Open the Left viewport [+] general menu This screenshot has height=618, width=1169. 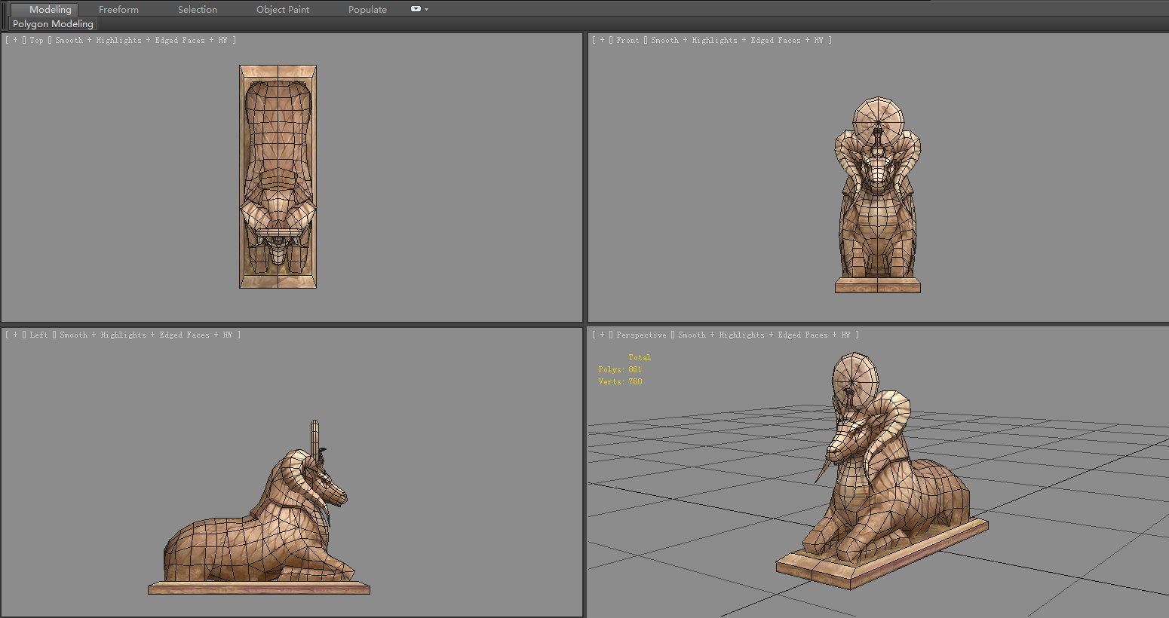click(15, 335)
